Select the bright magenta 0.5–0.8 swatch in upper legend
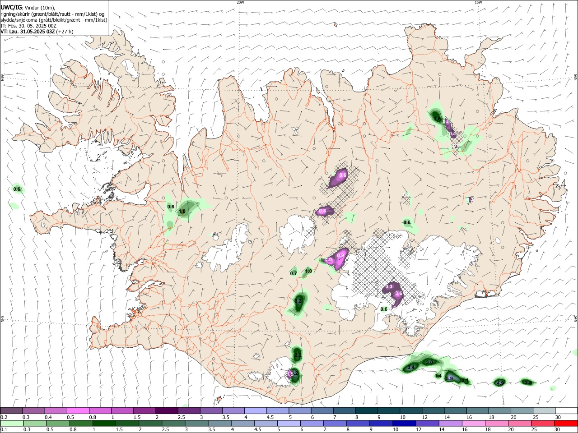The width and height of the screenshot is (578, 433). [x=78, y=411]
